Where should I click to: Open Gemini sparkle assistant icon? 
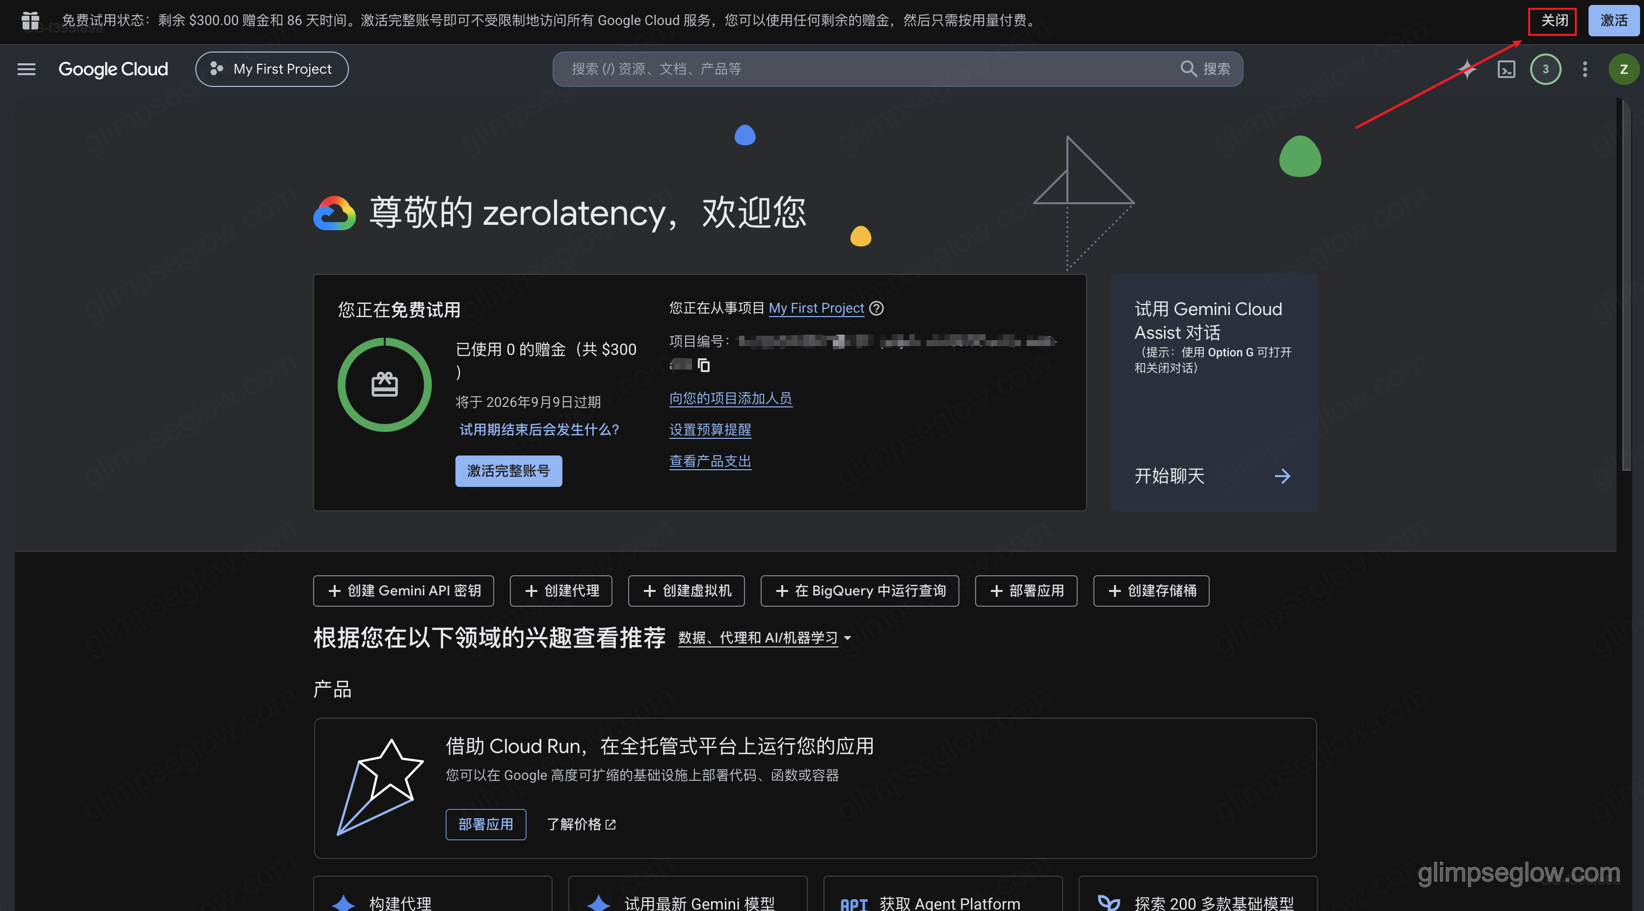tap(1467, 69)
